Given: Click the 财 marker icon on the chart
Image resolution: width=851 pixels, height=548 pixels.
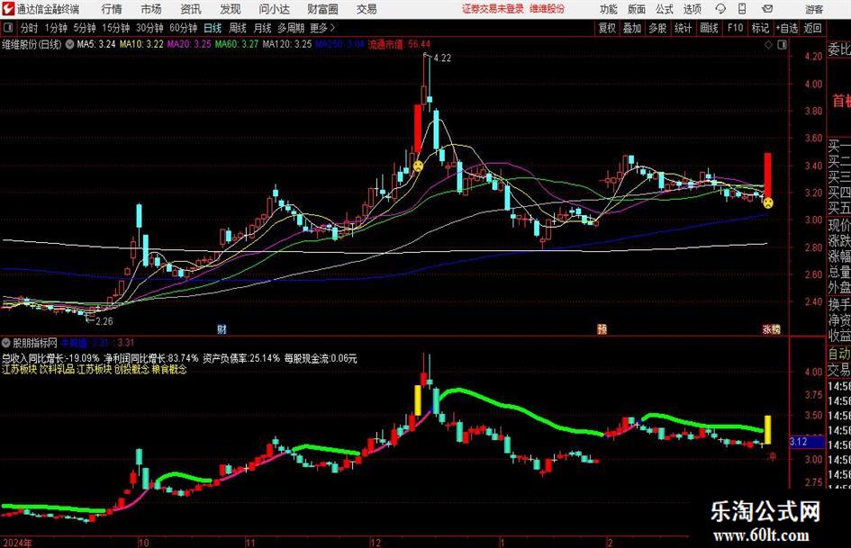Looking at the screenshot, I should [222, 328].
